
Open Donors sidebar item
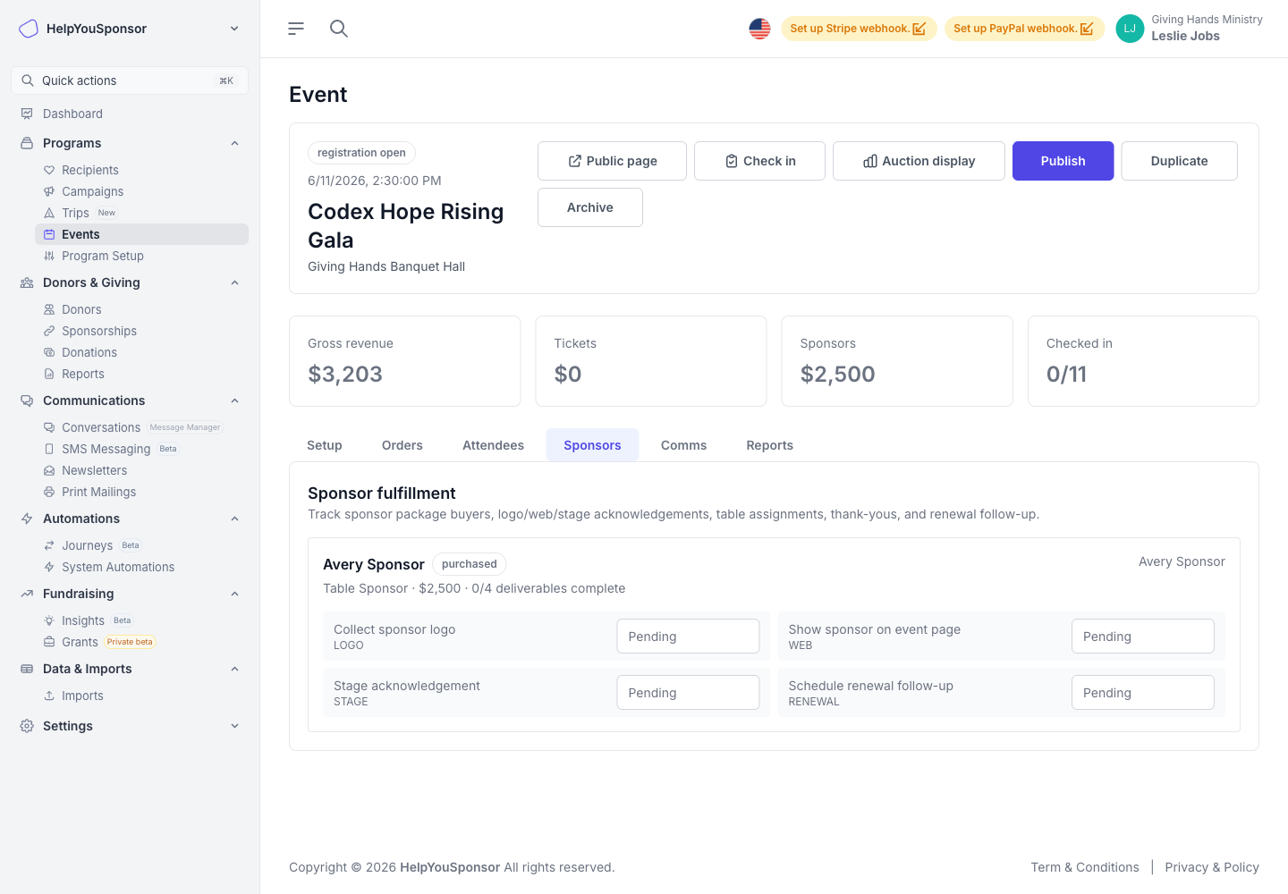[x=81, y=309]
